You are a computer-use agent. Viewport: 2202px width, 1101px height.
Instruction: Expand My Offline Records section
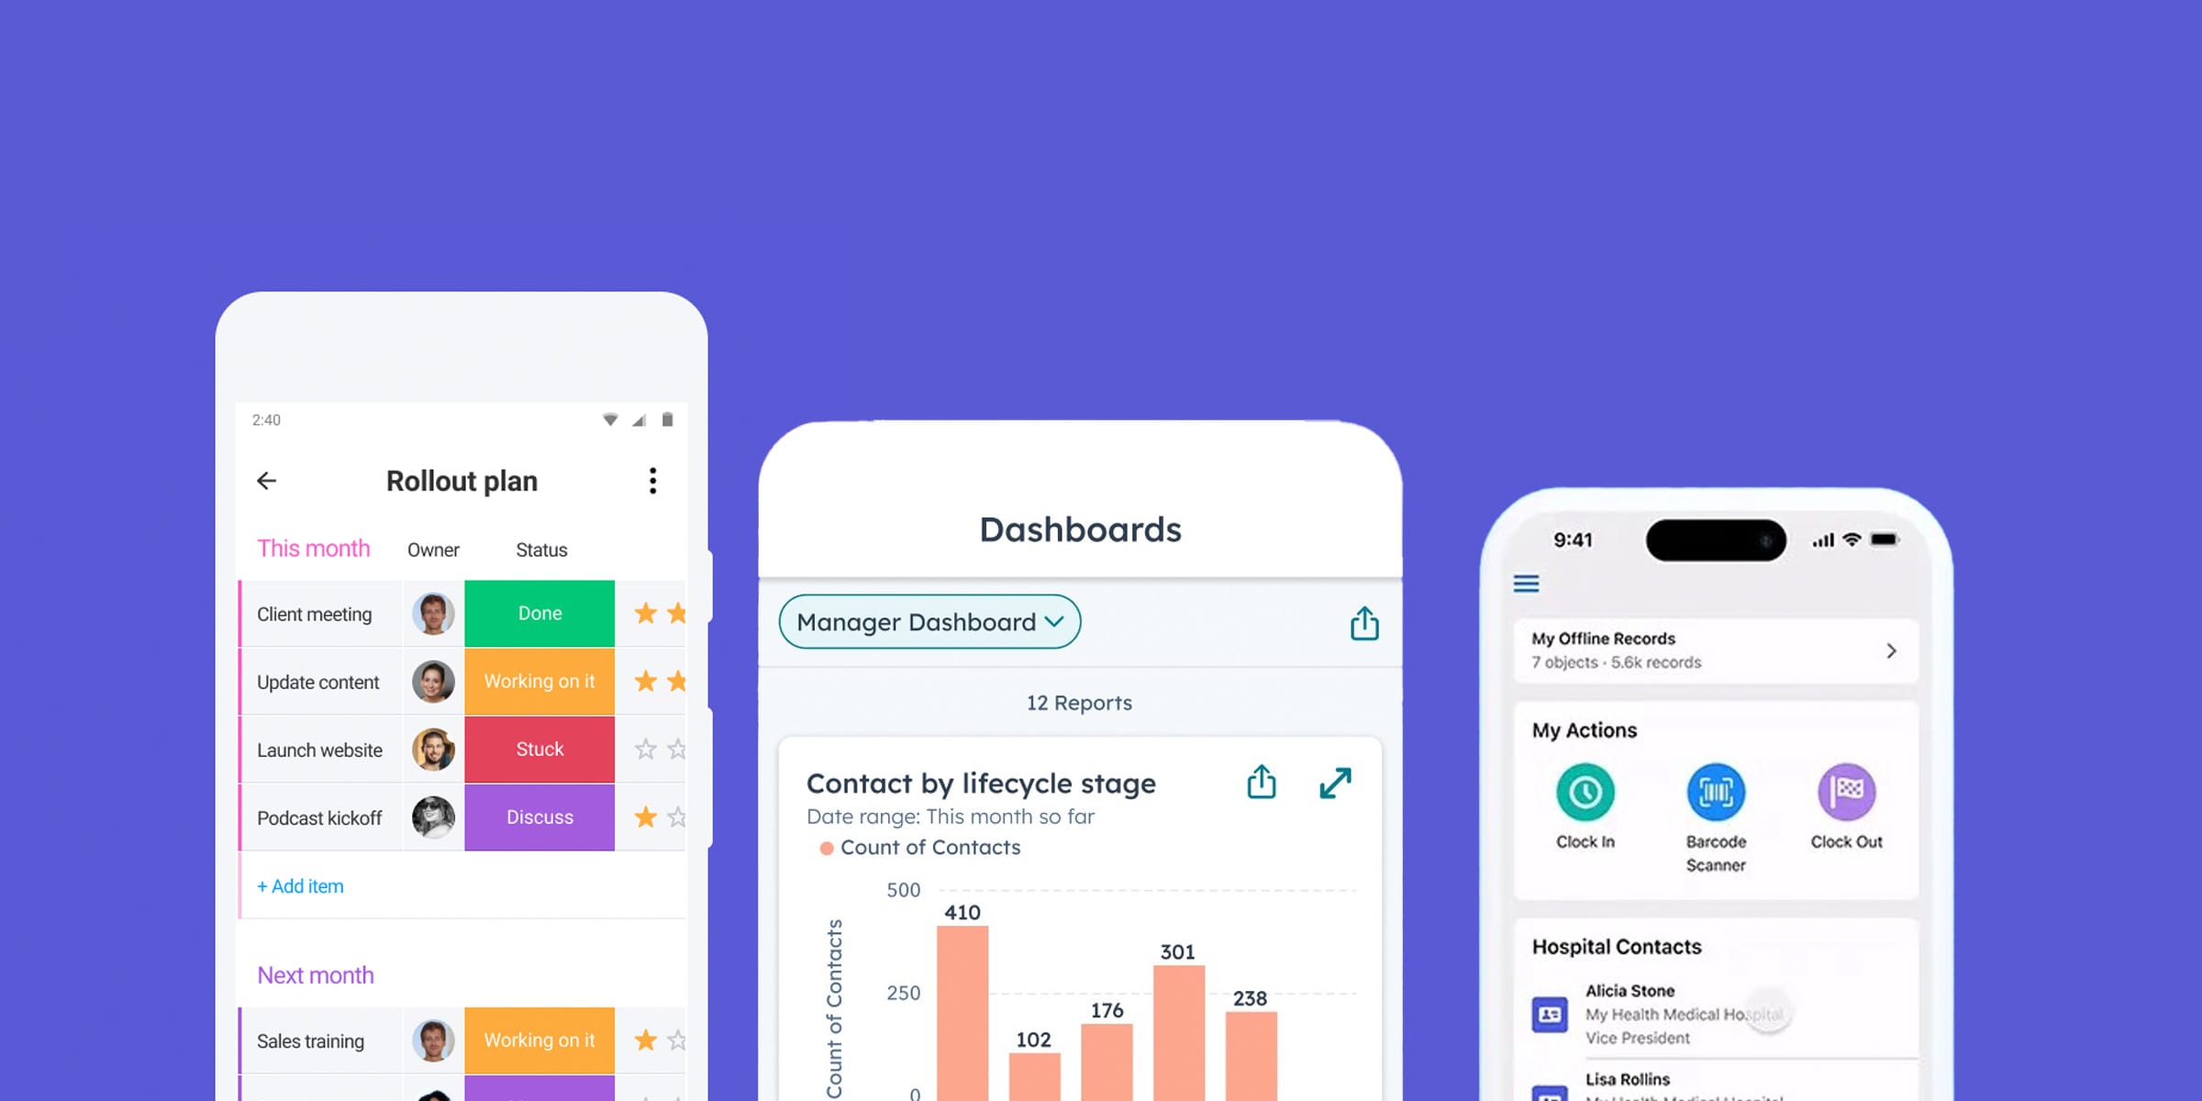[1895, 651]
